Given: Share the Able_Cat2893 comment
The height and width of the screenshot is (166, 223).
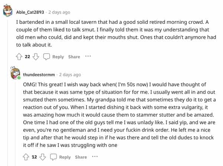Looking at the screenshot, I should point(74,57).
